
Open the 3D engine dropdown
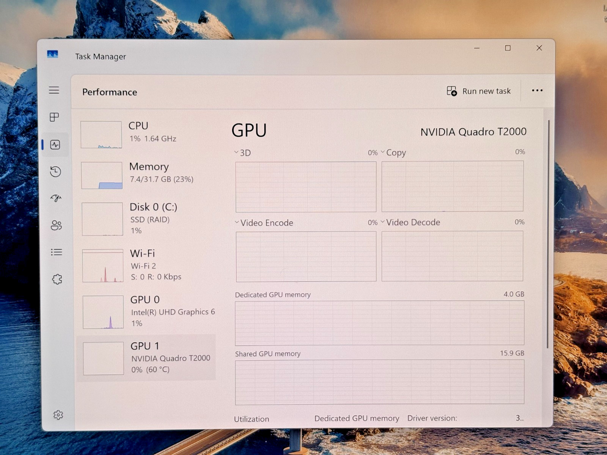pos(242,153)
